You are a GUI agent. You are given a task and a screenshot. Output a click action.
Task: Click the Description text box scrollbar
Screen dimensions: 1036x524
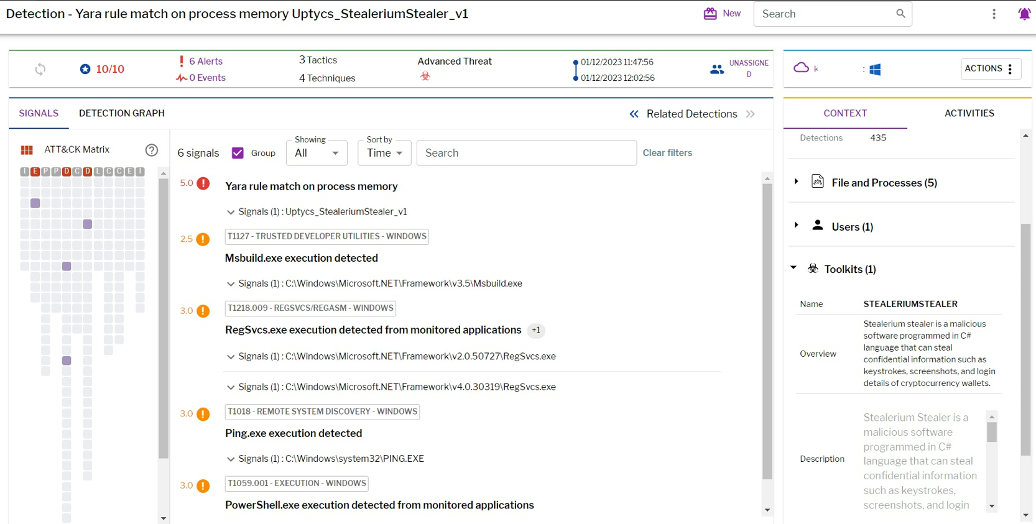pyautogui.click(x=992, y=432)
